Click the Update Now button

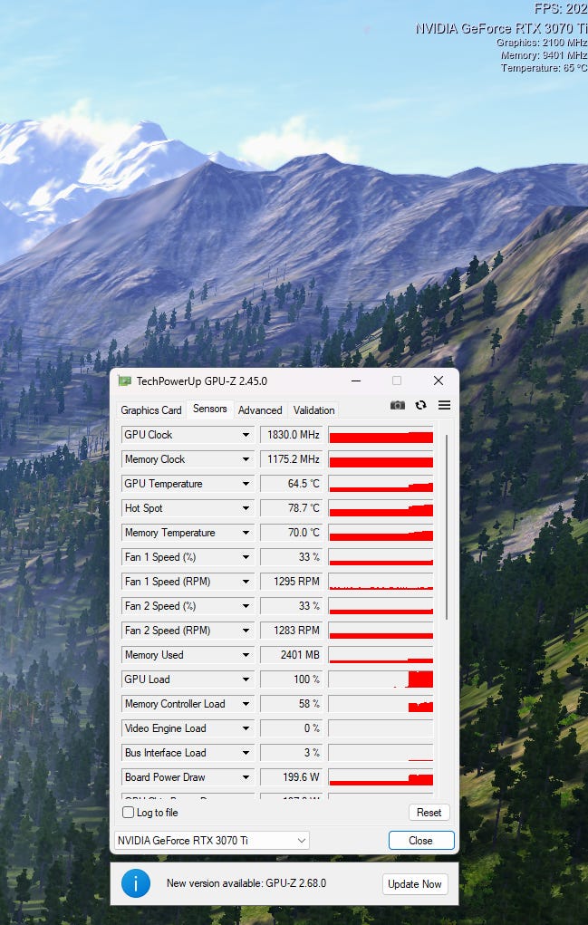click(x=415, y=883)
